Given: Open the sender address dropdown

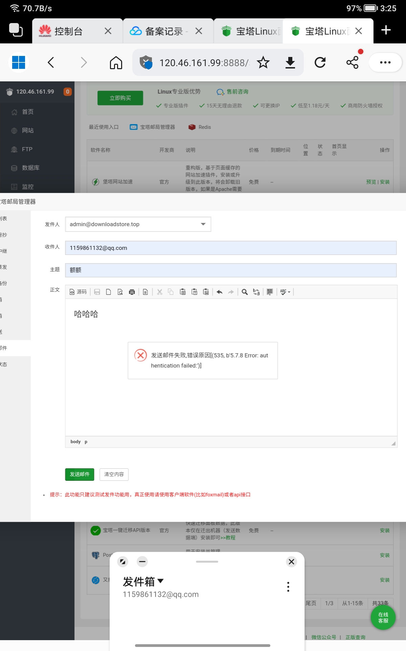Looking at the screenshot, I should (x=138, y=224).
